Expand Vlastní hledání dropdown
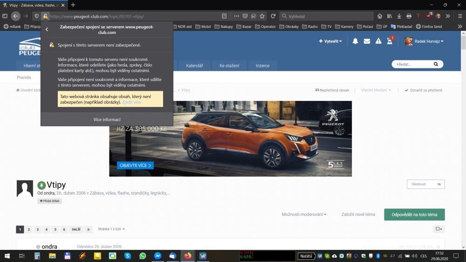The image size is (466, 262). point(376,90)
